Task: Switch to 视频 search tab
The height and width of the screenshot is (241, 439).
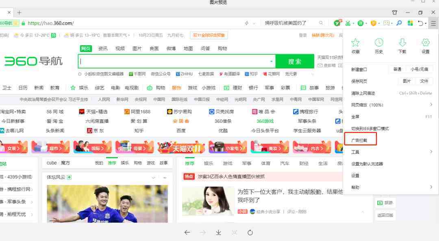Action: click(x=120, y=49)
